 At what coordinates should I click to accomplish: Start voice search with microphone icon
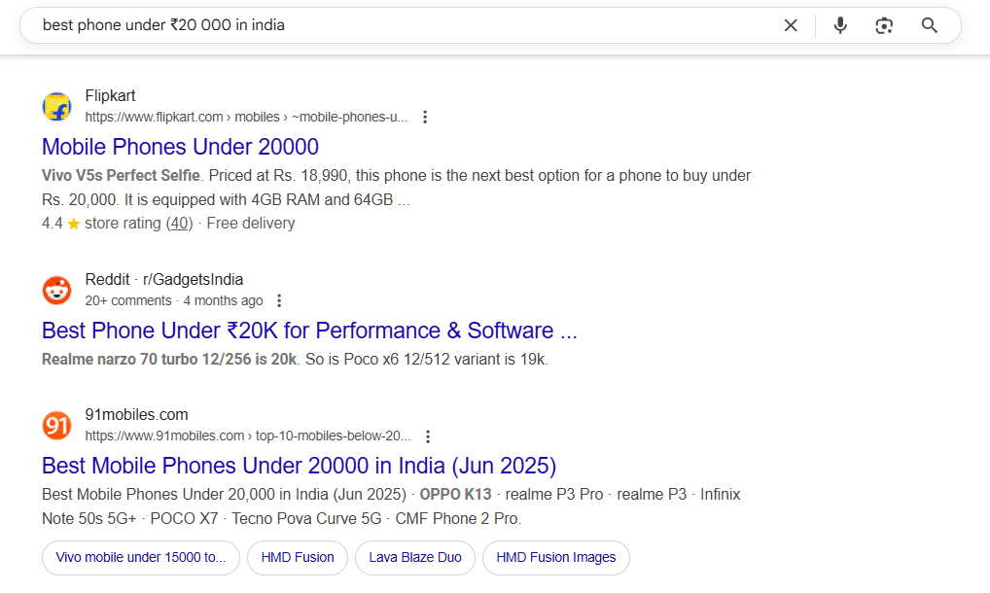coord(839,25)
